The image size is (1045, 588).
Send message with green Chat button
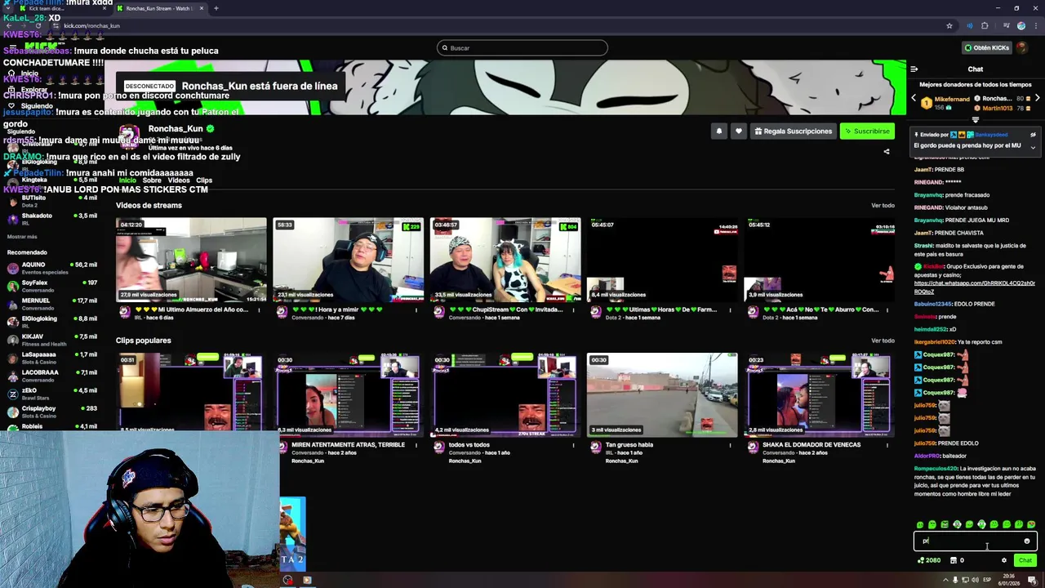(x=1025, y=560)
